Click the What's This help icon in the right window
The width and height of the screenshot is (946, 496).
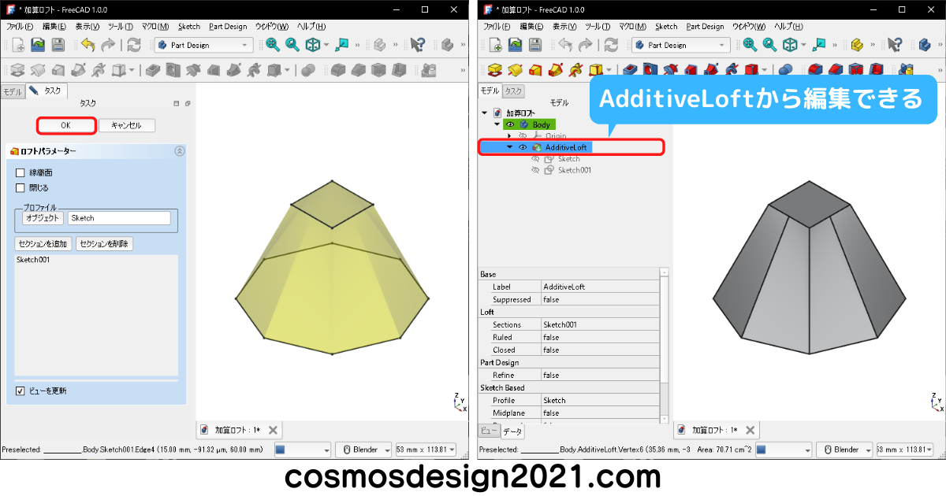895,45
